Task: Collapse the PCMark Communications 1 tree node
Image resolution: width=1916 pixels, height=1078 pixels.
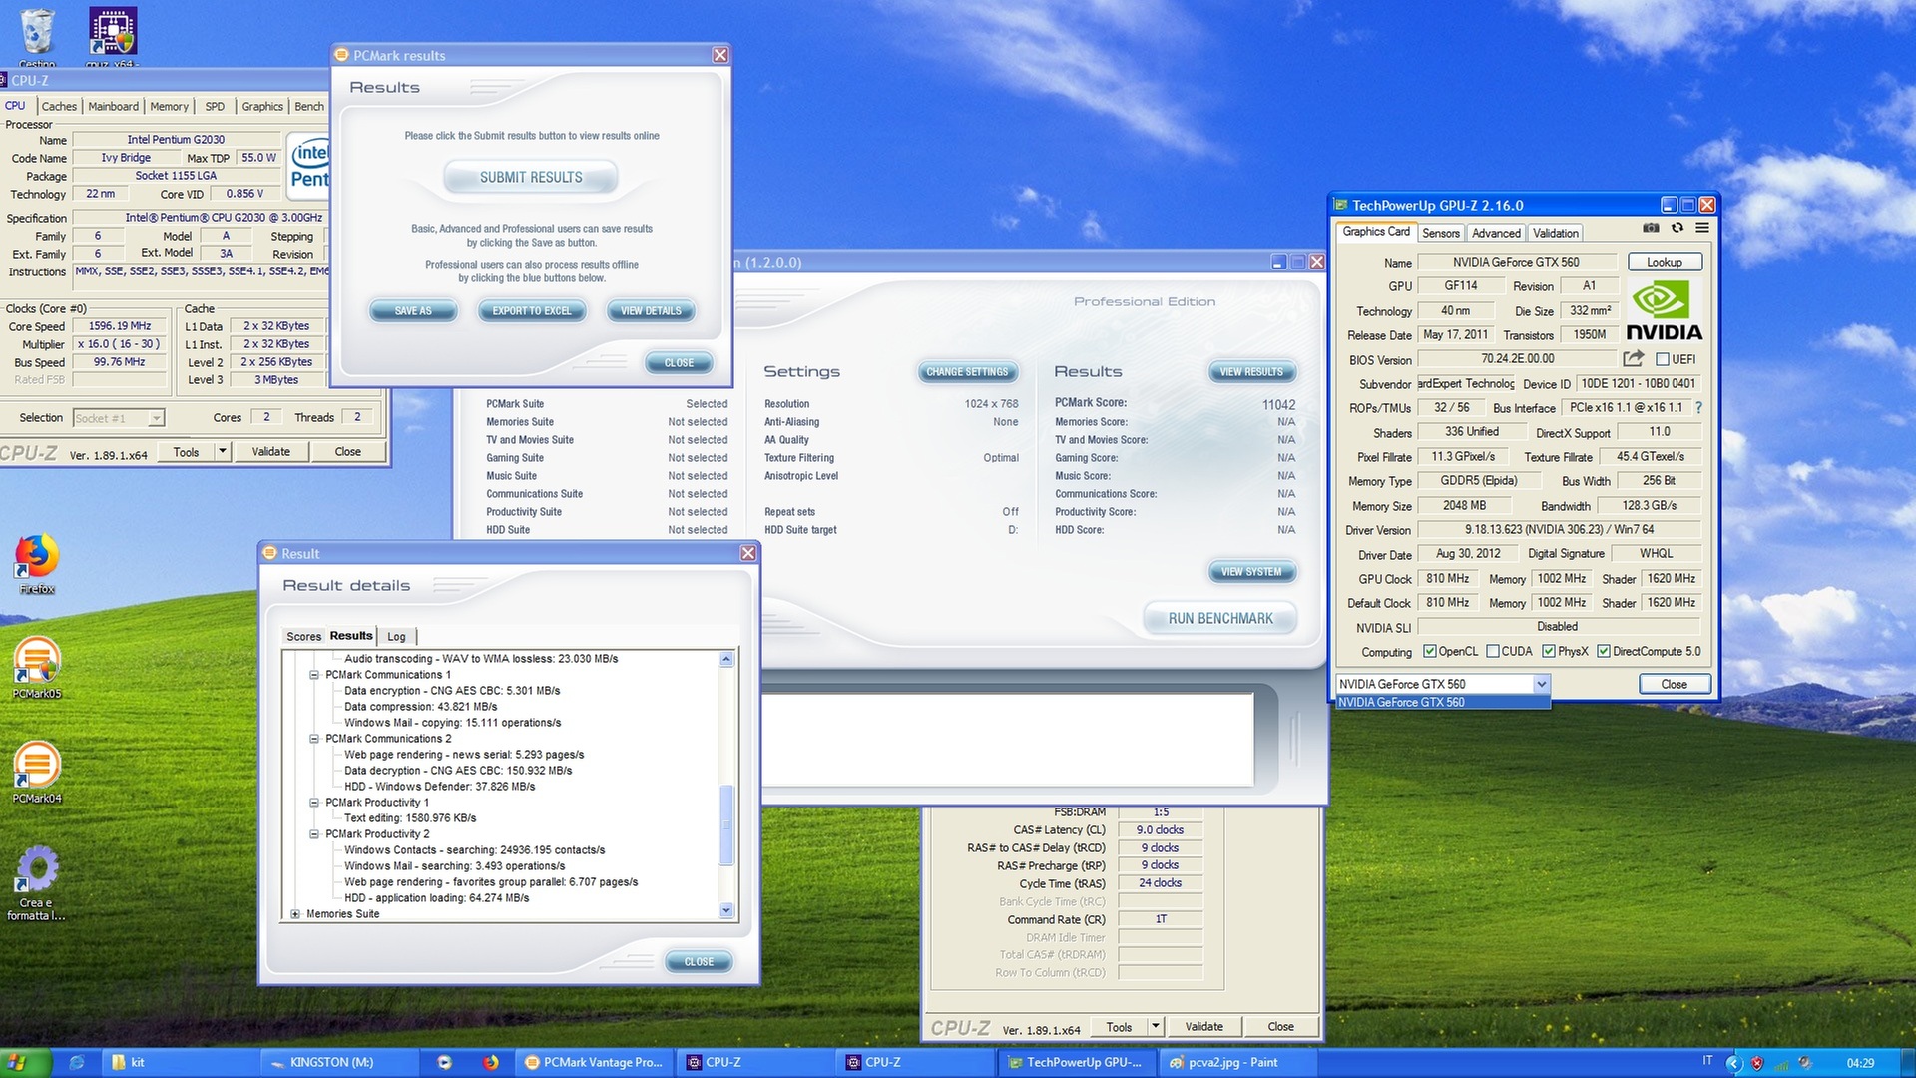Action: point(314,675)
